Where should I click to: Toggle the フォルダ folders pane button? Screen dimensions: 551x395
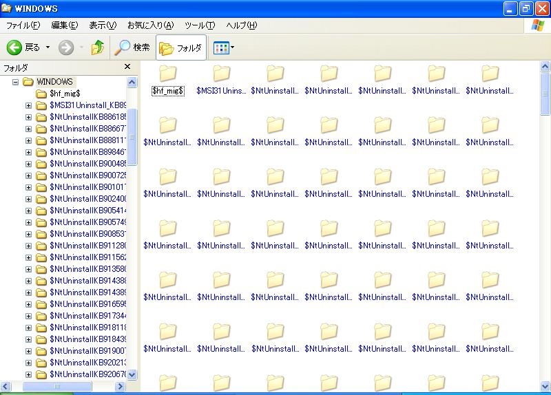point(180,47)
